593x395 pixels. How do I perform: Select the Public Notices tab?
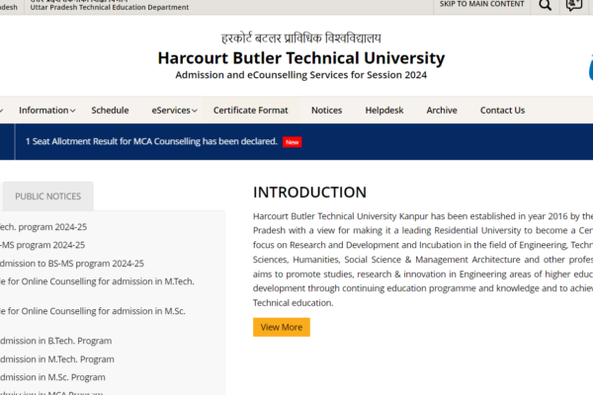point(48,197)
